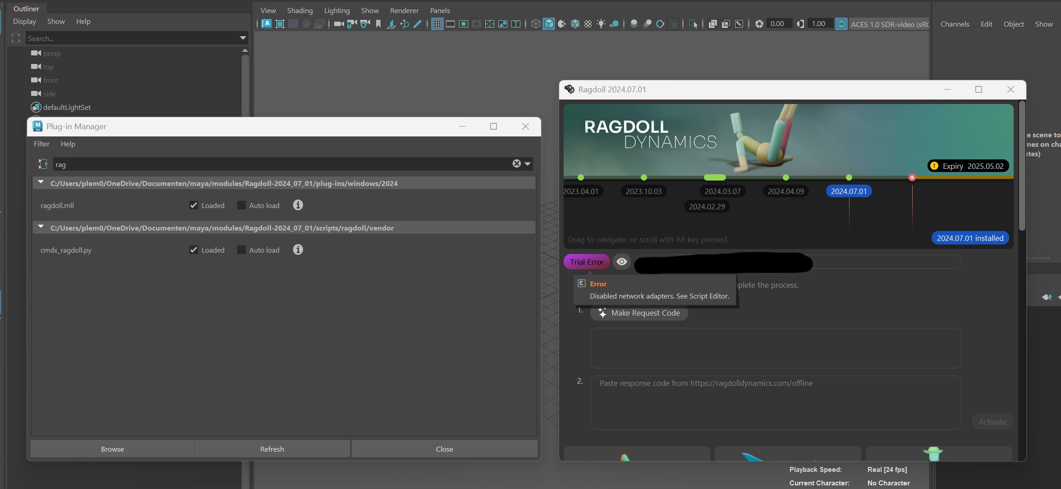
Task: Toggle Image Plane icon in viewport toolbar
Action: click(x=391, y=24)
